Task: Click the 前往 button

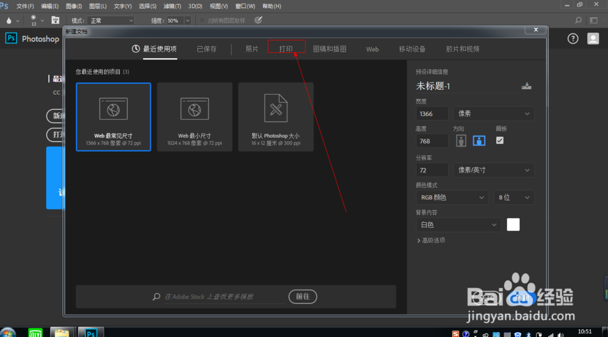Action: click(x=303, y=297)
